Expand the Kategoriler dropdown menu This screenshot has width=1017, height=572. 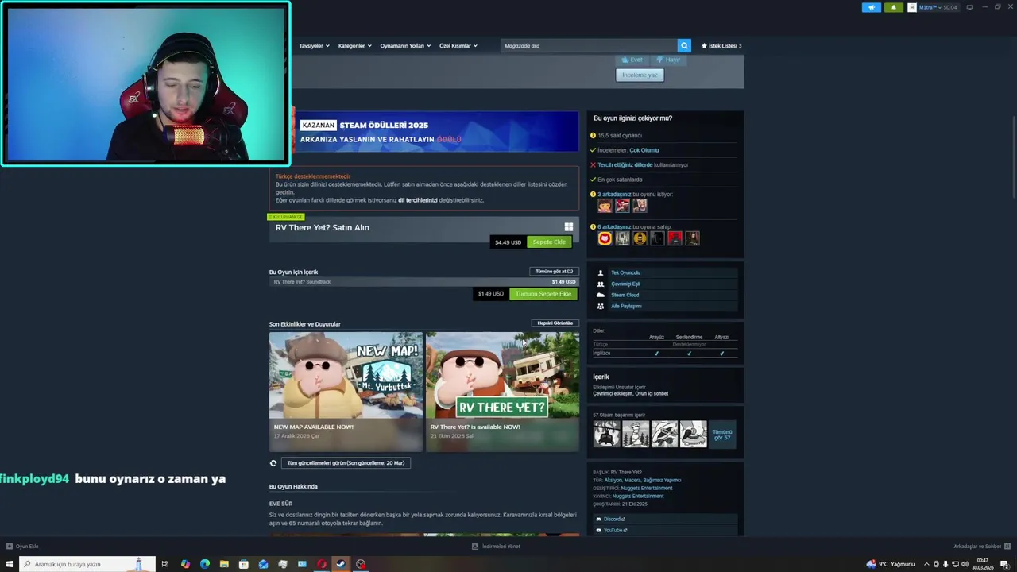pyautogui.click(x=355, y=45)
